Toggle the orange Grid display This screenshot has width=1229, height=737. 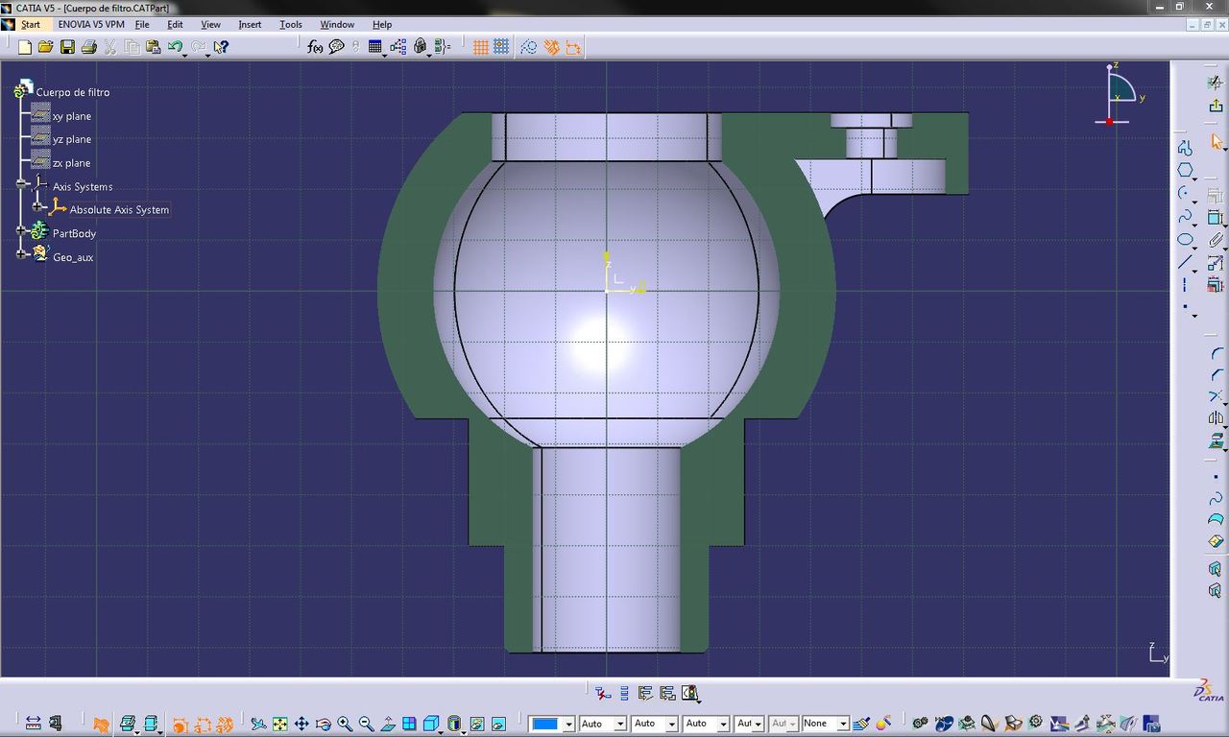point(480,46)
